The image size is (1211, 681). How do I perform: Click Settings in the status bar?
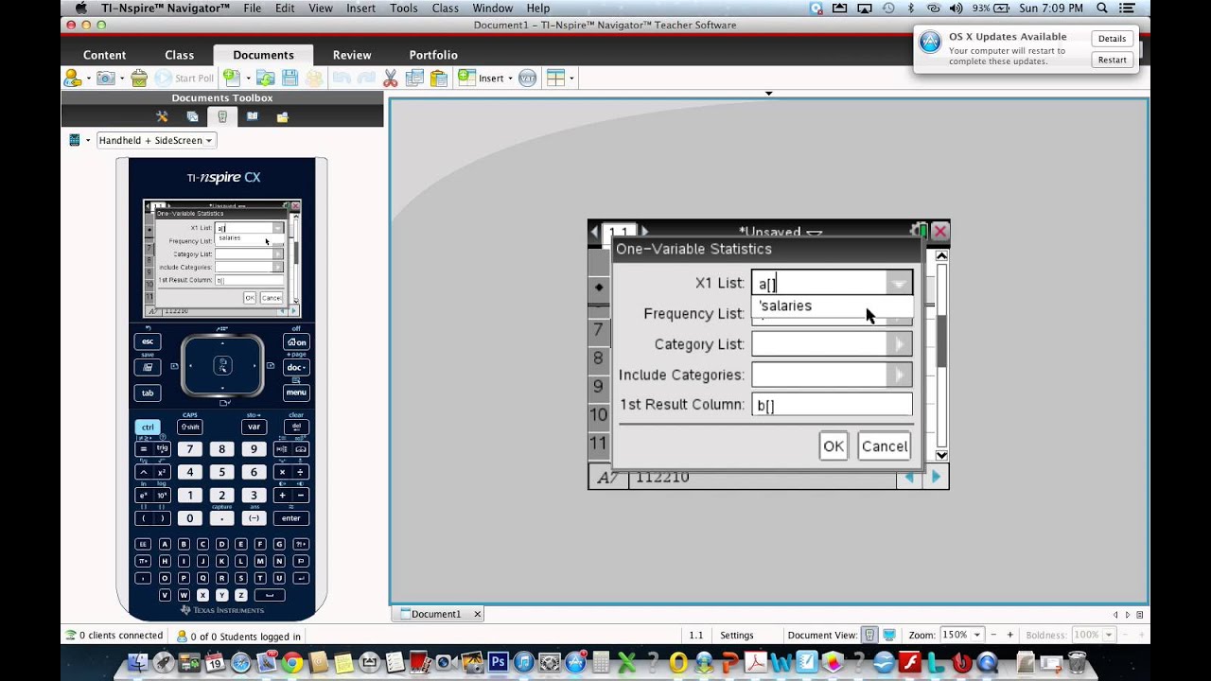(x=737, y=636)
